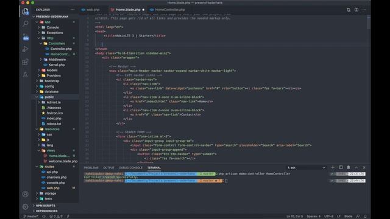This screenshot has width=390, height=219.
Task: Create a new terminal with plus icon
Action: click(x=333, y=167)
